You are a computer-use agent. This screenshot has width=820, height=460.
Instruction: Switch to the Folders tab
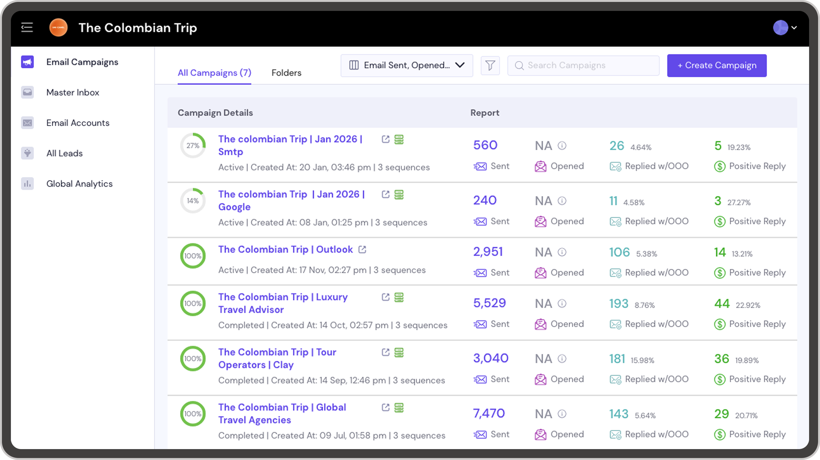coord(286,73)
